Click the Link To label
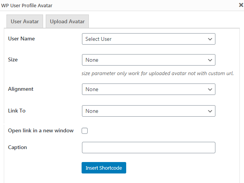 17,111
